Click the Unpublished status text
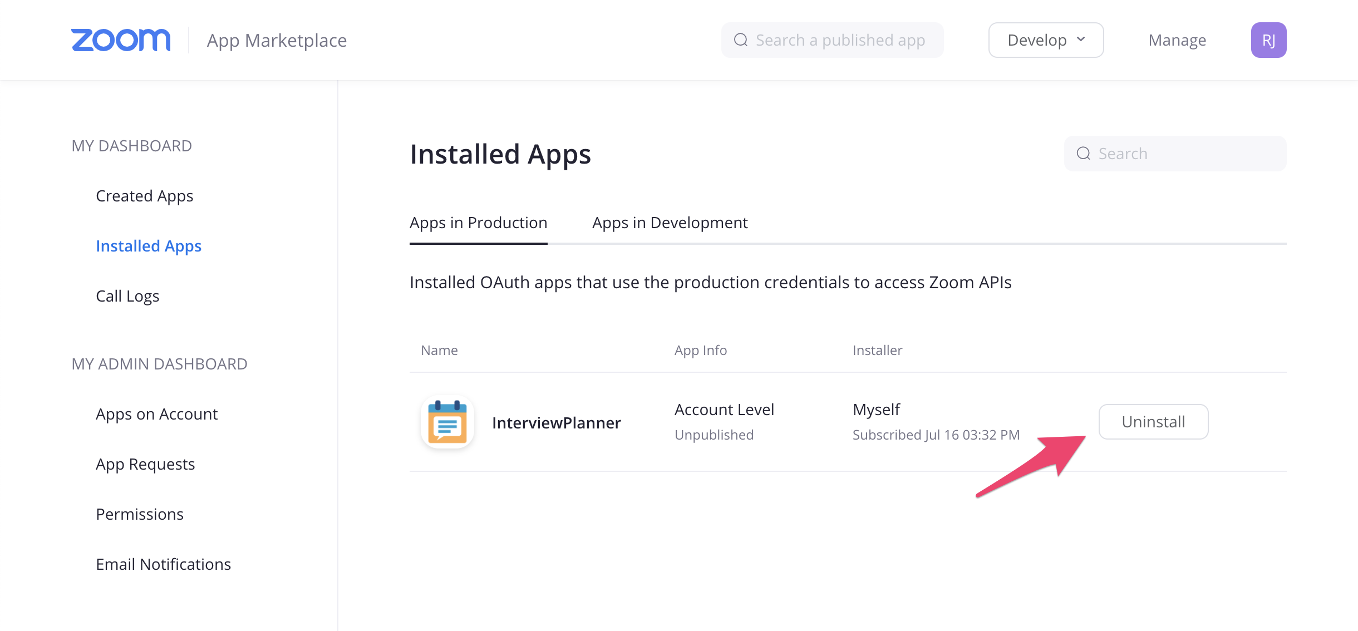The image size is (1358, 631). click(x=714, y=435)
